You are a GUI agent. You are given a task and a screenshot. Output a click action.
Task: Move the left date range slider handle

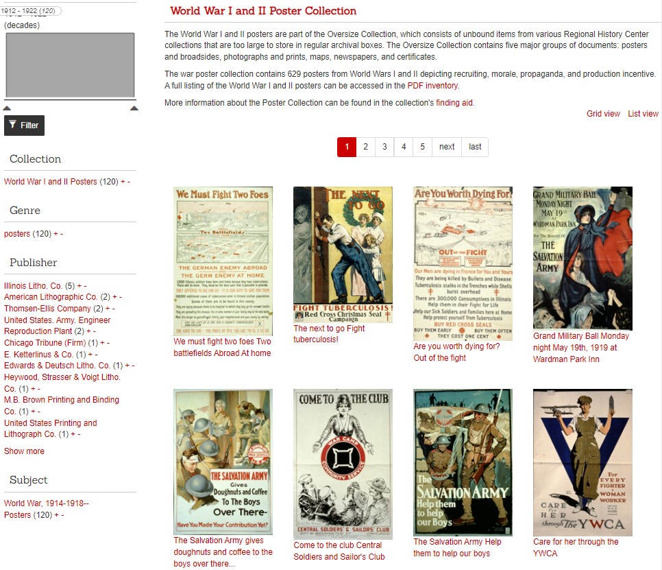tap(7, 108)
